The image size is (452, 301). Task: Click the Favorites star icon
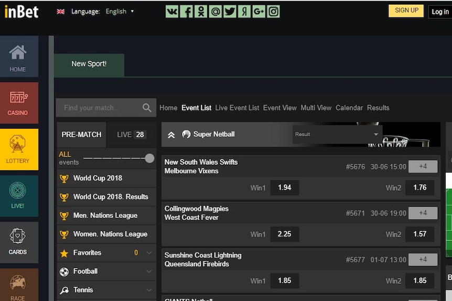pyautogui.click(x=64, y=253)
